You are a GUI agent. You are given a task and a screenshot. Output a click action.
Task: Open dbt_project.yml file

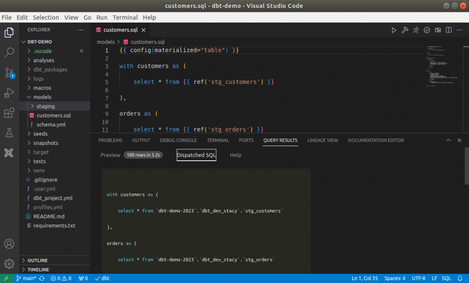point(55,198)
